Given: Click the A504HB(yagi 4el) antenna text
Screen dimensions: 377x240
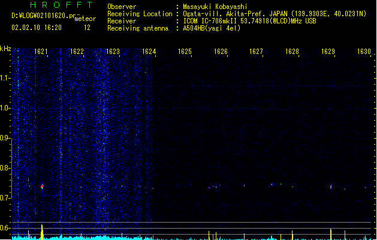Looking at the screenshot, I should pyautogui.click(x=212, y=28).
